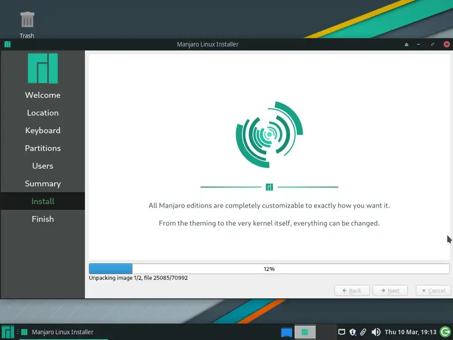
Task: Click the blue show desktop icon in taskbar
Action: point(287,332)
